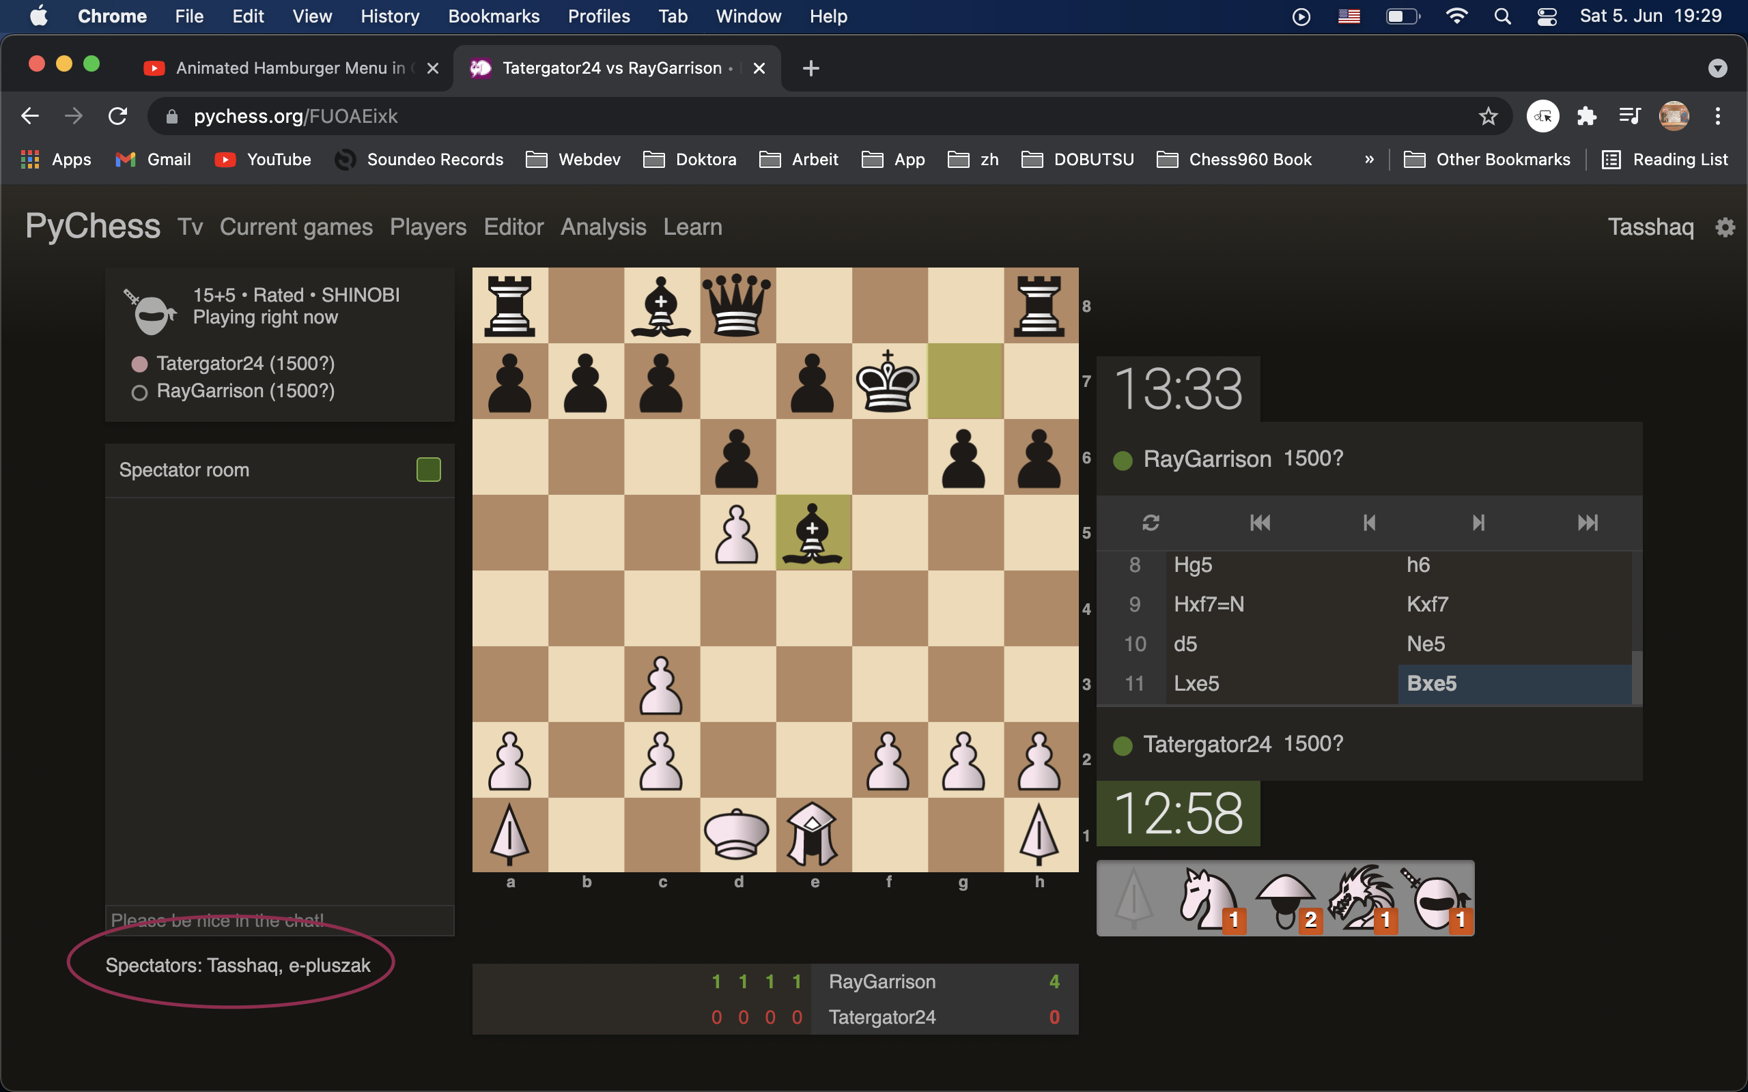Step forward one move

pyautogui.click(x=1478, y=522)
